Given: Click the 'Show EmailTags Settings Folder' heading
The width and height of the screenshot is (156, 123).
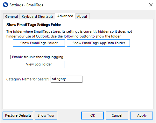Looking at the screenshot, I should pyautogui.click(x=34, y=25).
